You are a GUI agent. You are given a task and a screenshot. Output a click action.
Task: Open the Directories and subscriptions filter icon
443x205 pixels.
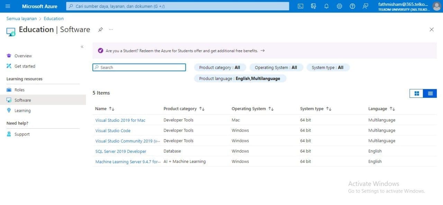click(314, 6)
